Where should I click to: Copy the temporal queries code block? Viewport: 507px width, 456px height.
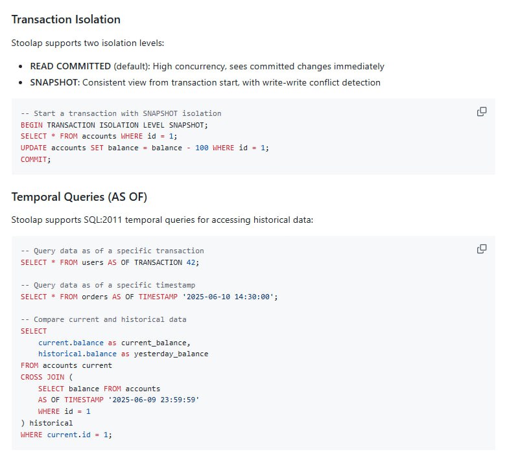coord(482,249)
